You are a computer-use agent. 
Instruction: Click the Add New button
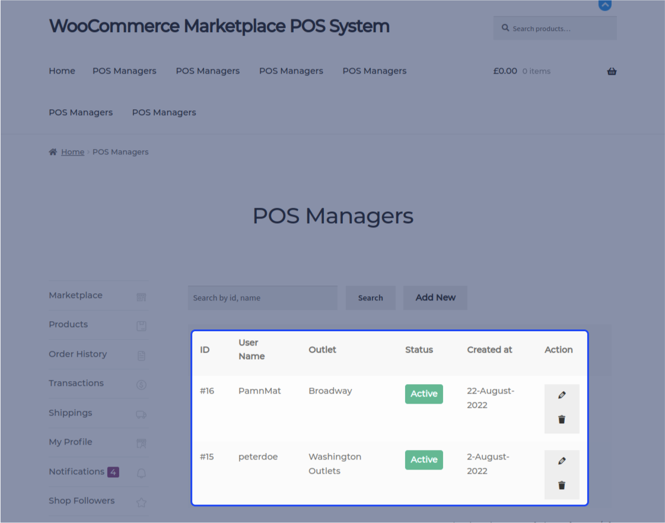[435, 297]
